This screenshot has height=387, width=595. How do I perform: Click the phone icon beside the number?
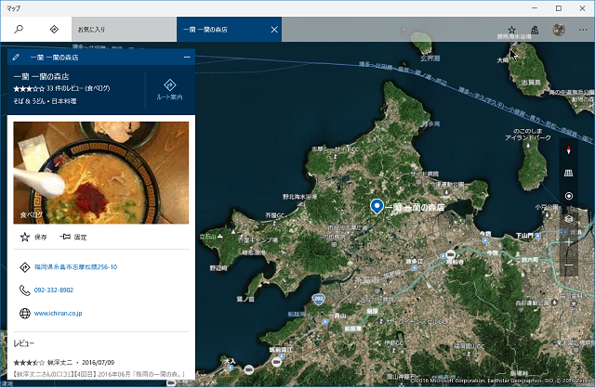[25, 290]
